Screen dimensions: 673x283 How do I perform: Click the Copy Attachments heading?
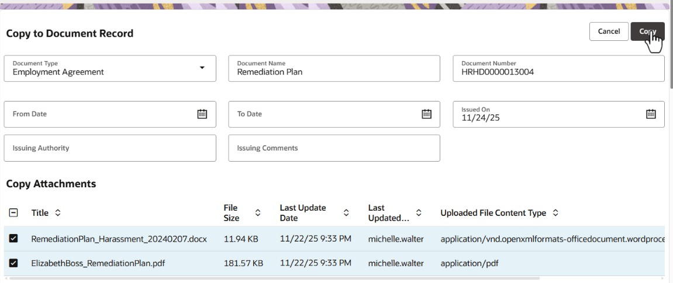[51, 184]
